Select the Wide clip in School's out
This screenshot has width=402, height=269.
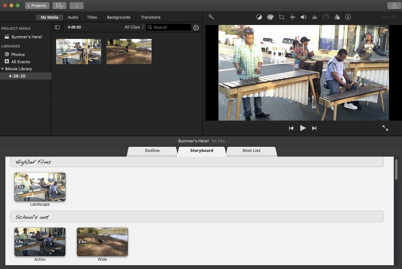click(x=102, y=241)
